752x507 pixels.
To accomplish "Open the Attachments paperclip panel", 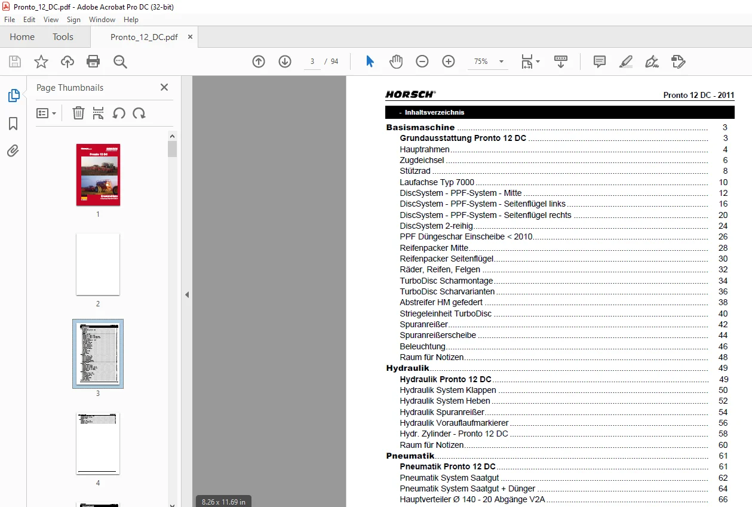I will (13, 151).
